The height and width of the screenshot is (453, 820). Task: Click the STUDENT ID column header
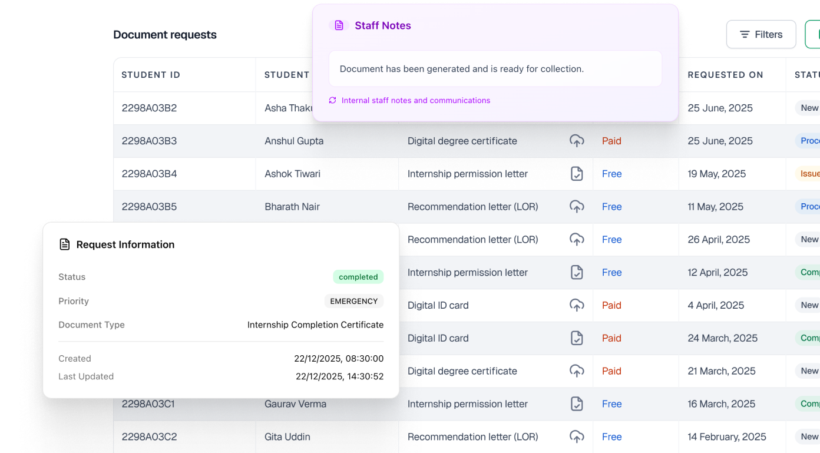point(151,75)
